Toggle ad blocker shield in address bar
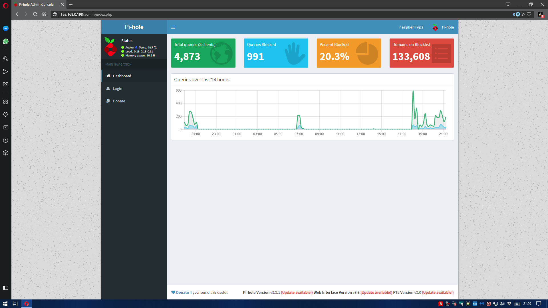This screenshot has height=308, width=548. click(518, 14)
